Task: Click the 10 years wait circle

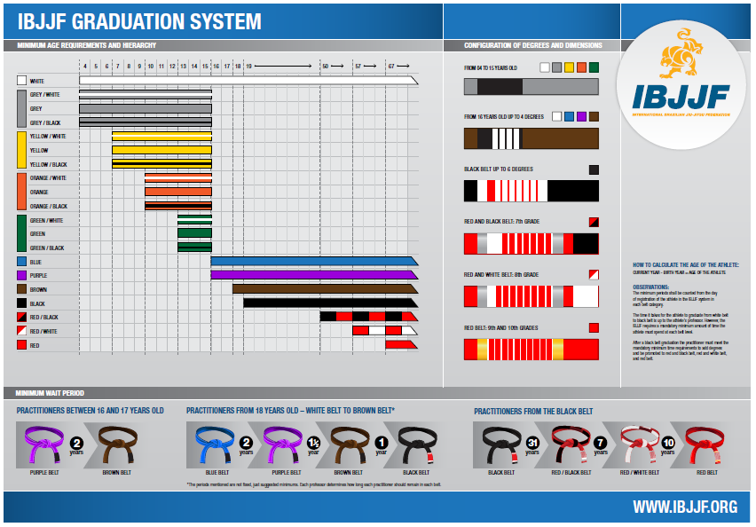Action: [668, 443]
